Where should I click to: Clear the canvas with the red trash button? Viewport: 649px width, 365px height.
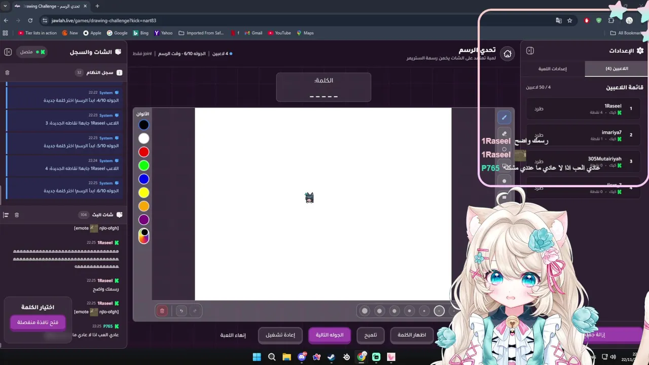[162, 311]
